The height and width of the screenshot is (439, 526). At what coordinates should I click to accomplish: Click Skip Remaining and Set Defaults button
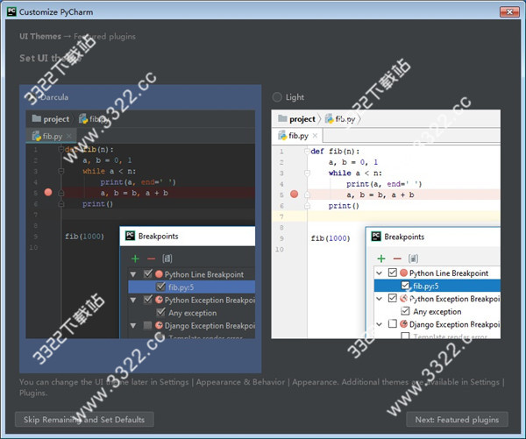84,420
